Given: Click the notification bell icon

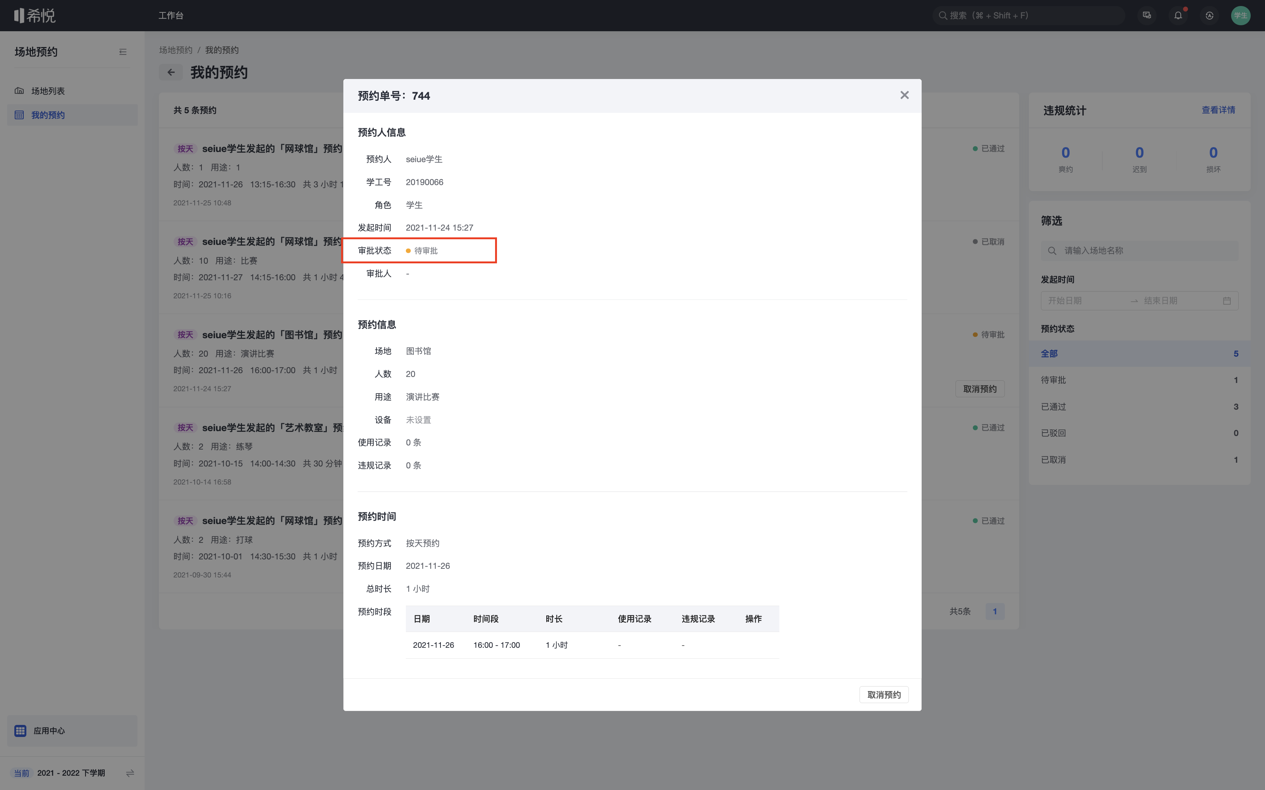Looking at the screenshot, I should [1178, 16].
